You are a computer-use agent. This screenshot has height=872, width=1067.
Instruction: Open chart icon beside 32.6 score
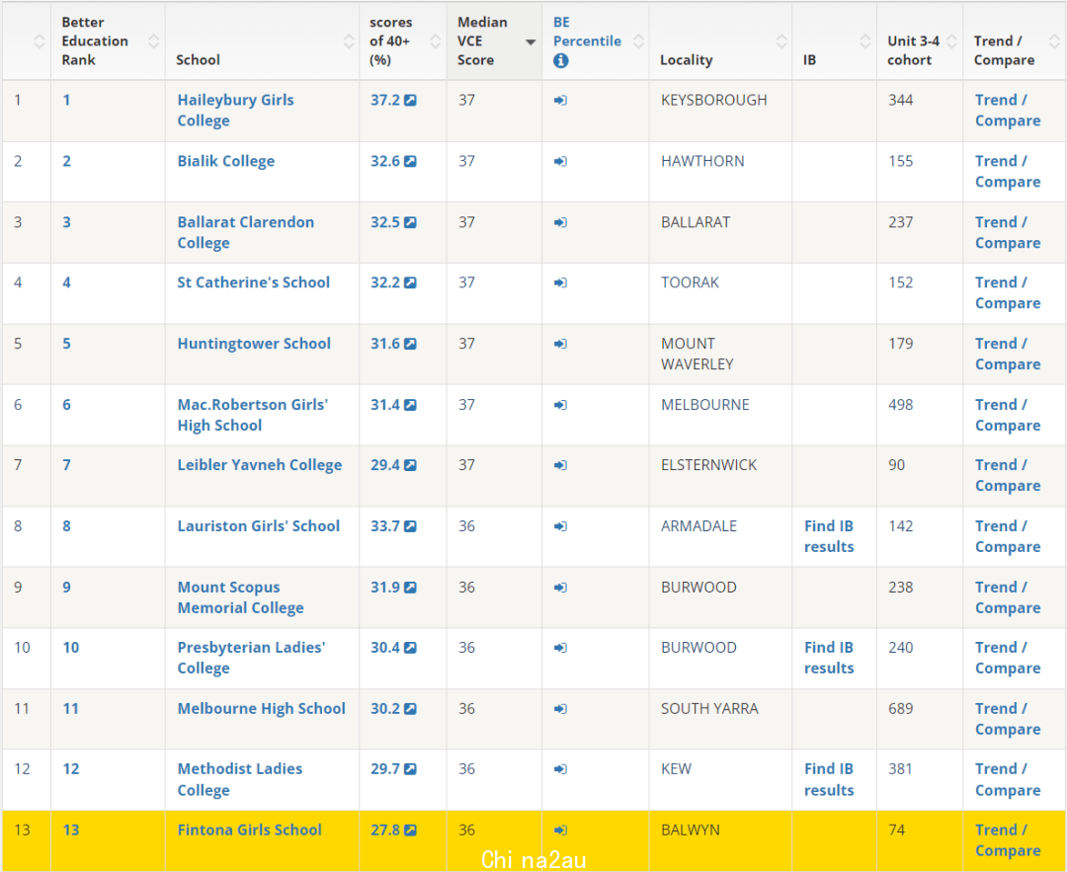(410, 161)
